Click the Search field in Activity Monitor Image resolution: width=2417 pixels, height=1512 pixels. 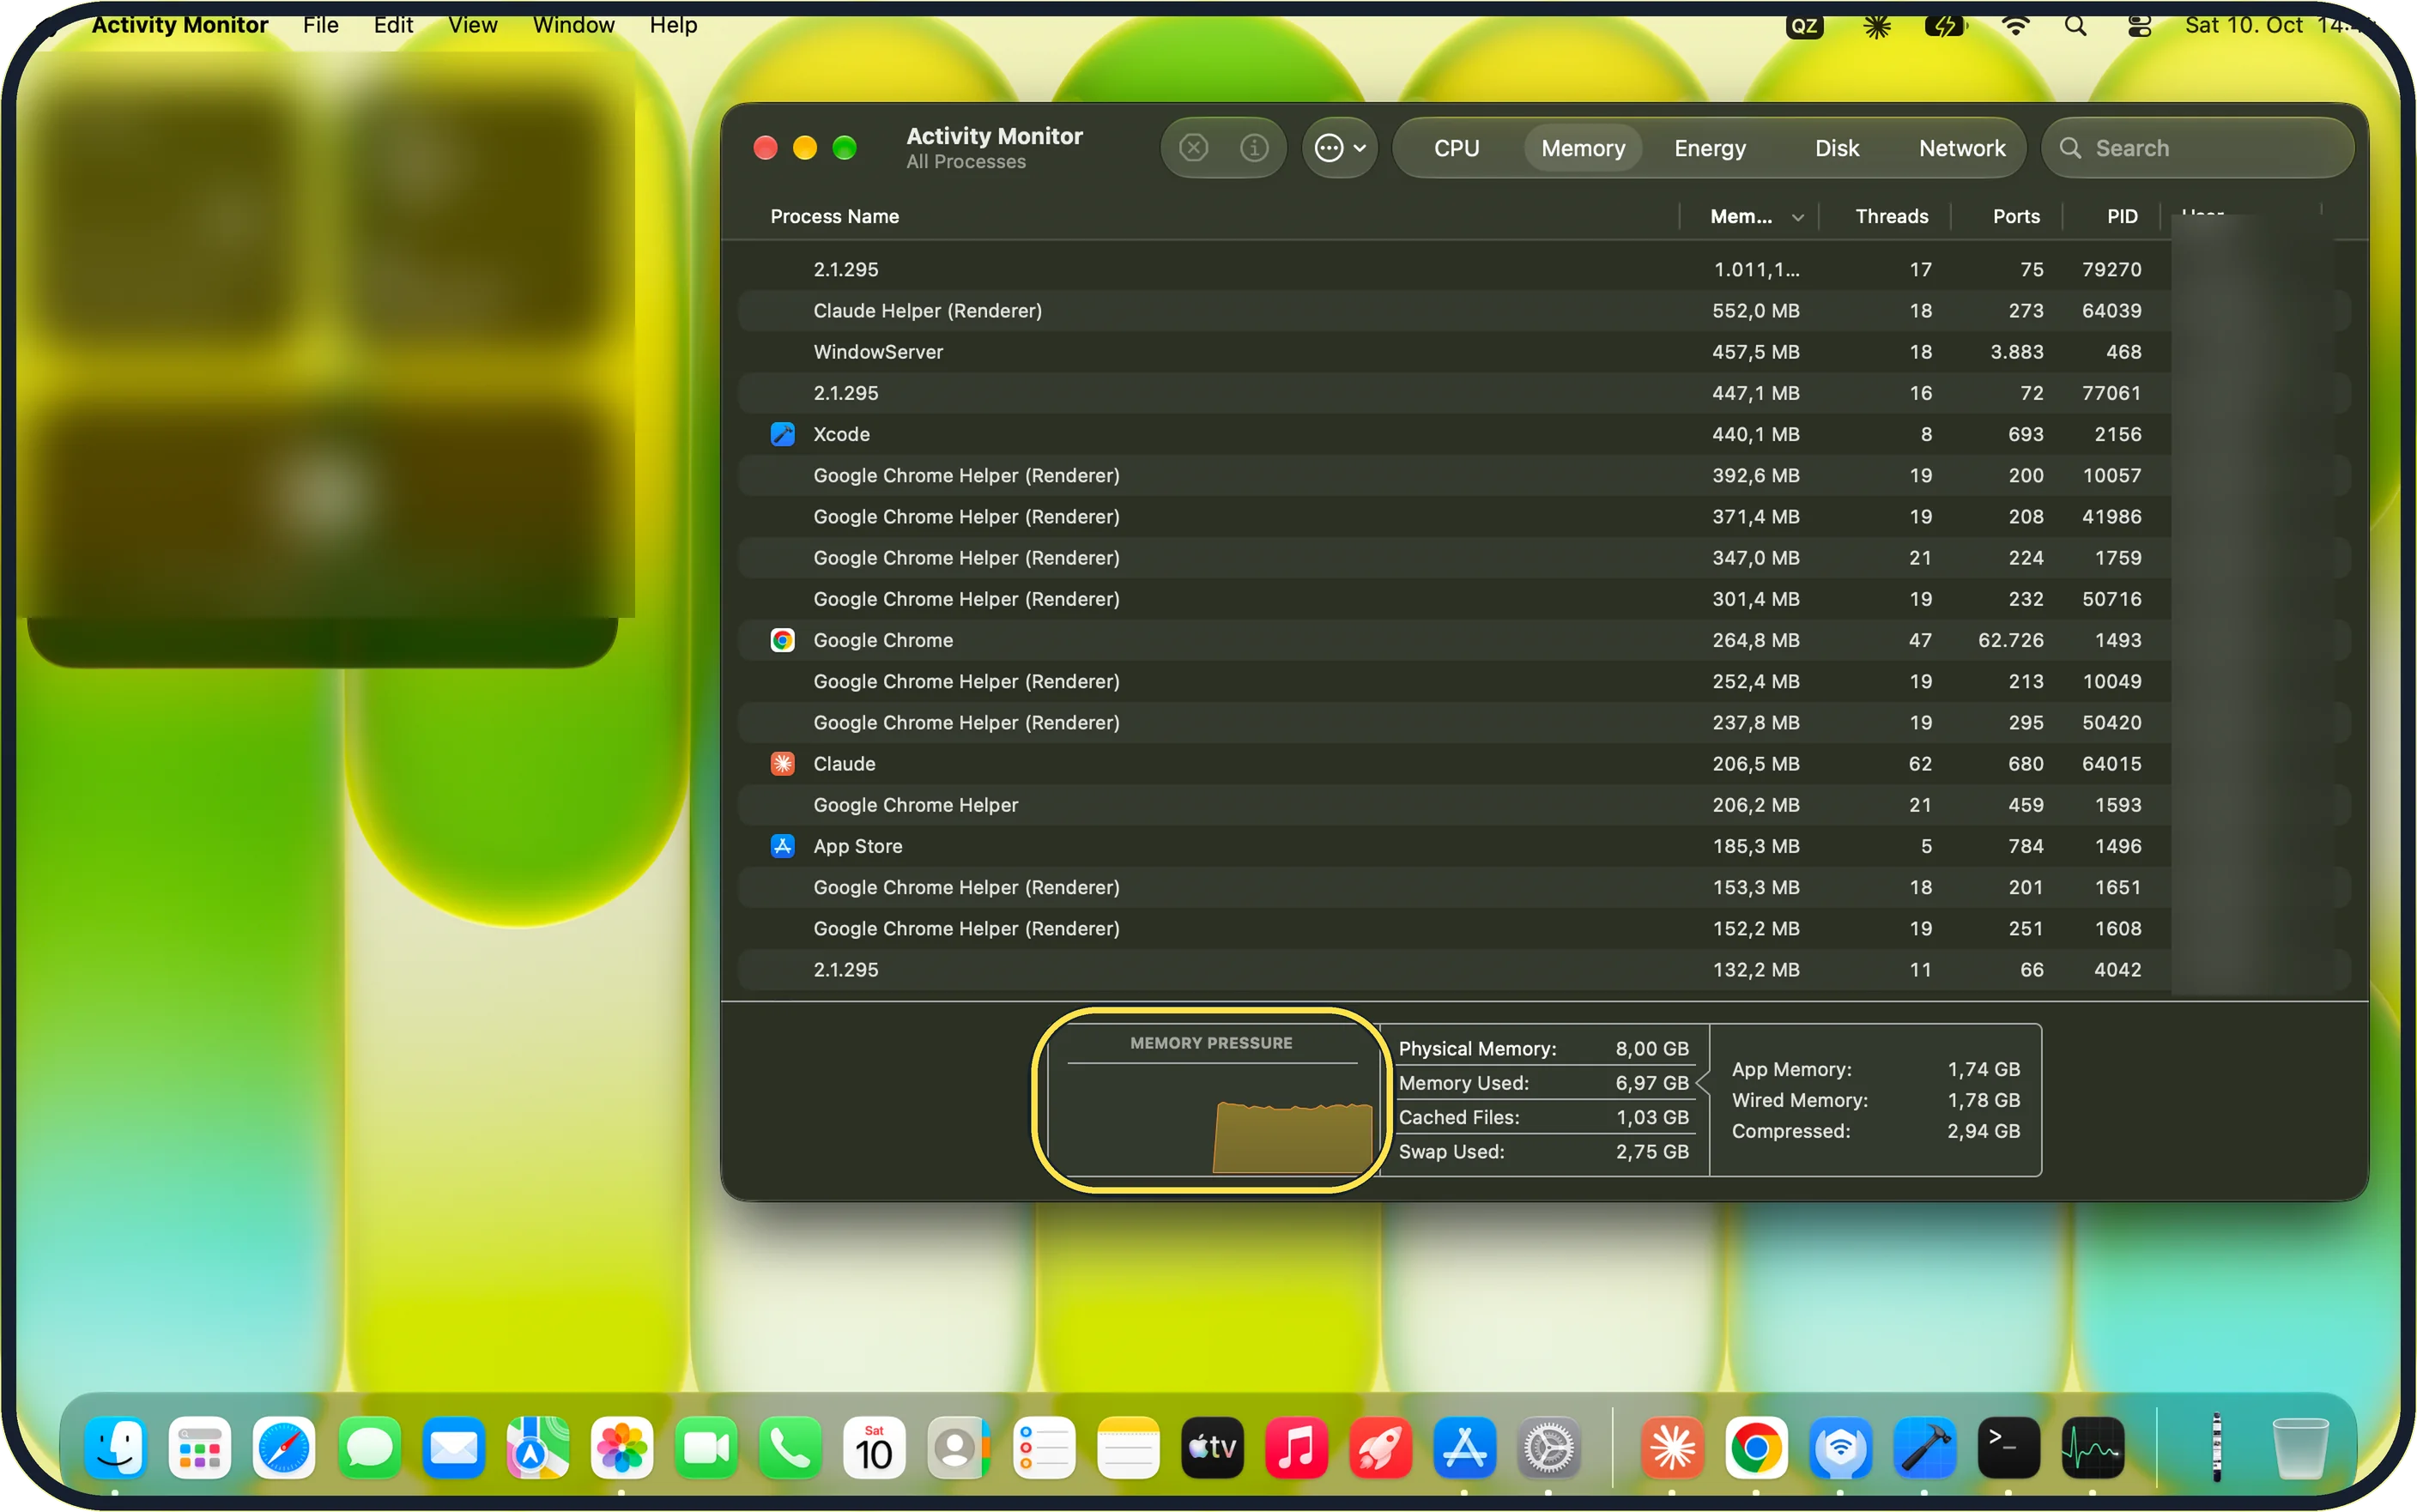coord(2198,148)
